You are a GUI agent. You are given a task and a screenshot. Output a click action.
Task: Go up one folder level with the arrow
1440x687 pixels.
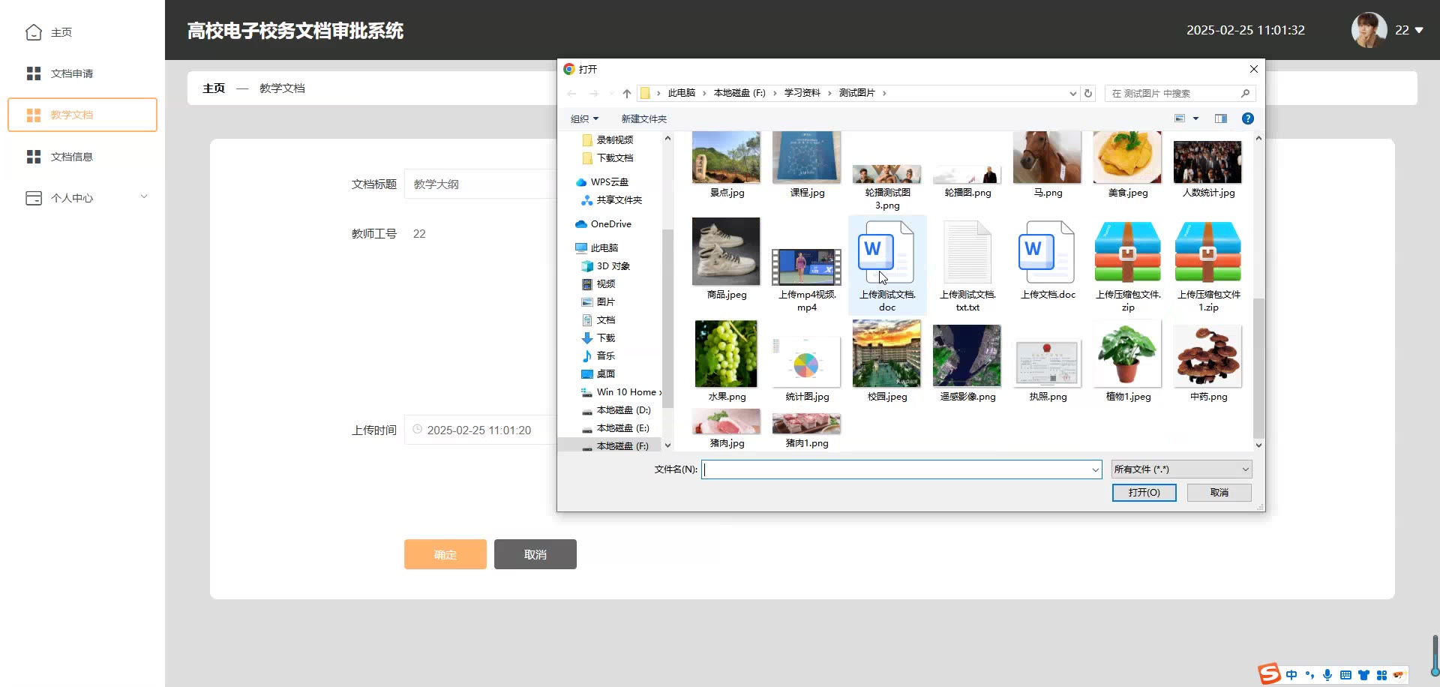coord(626,93)
